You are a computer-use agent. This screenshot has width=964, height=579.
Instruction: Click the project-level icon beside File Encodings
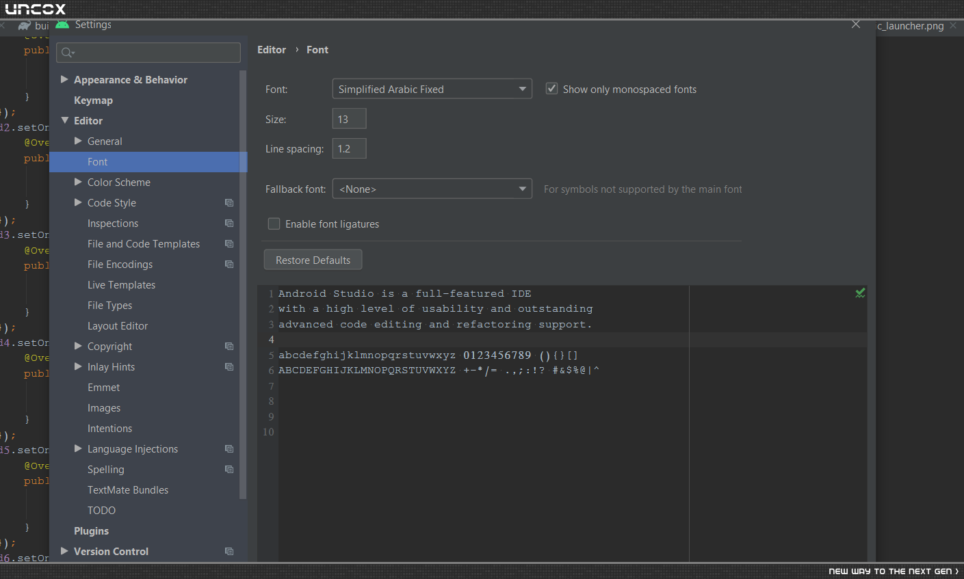[x=229, y=265]
